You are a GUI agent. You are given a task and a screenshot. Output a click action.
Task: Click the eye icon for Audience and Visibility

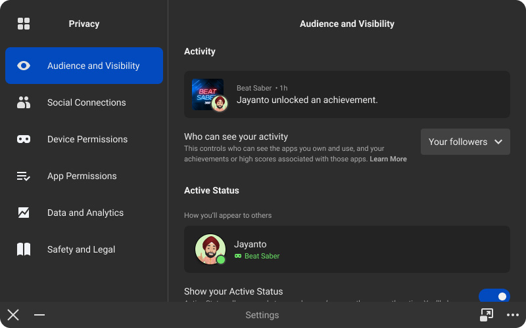point(24,66)
